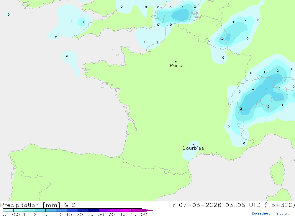
Task: Click the '3' precipitation value over Switzerland
Action: (x=266, y=89)
